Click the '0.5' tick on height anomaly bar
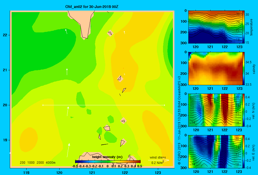The image size is (258, 175). click(x=140, y=166)
